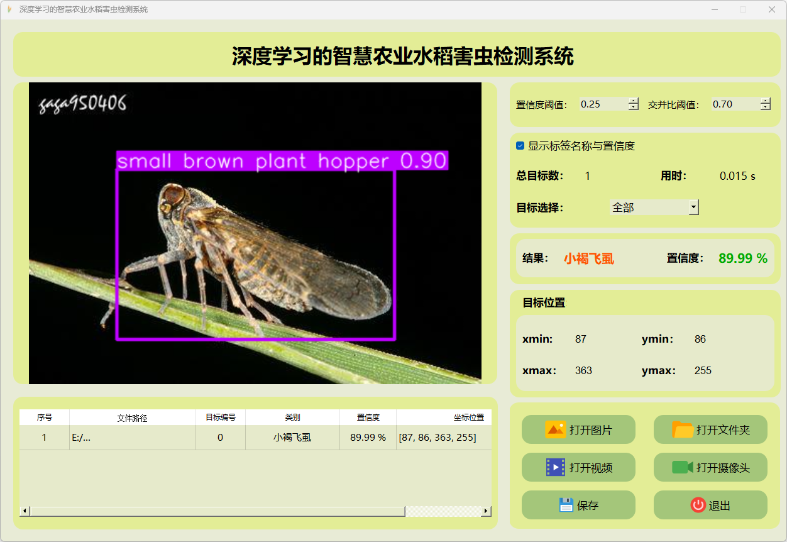787x542 pixels.
Task: Focus the 交并比阈值 input box
Action: (x=735, y=104)
